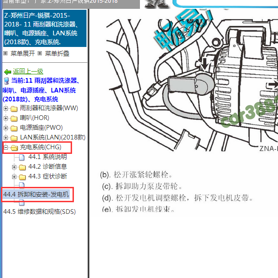Viewport: 278px width, 278px height.
Task: Open the 44.1 系统说明 document
Action: pyautogui.click(x=47, y=157)
